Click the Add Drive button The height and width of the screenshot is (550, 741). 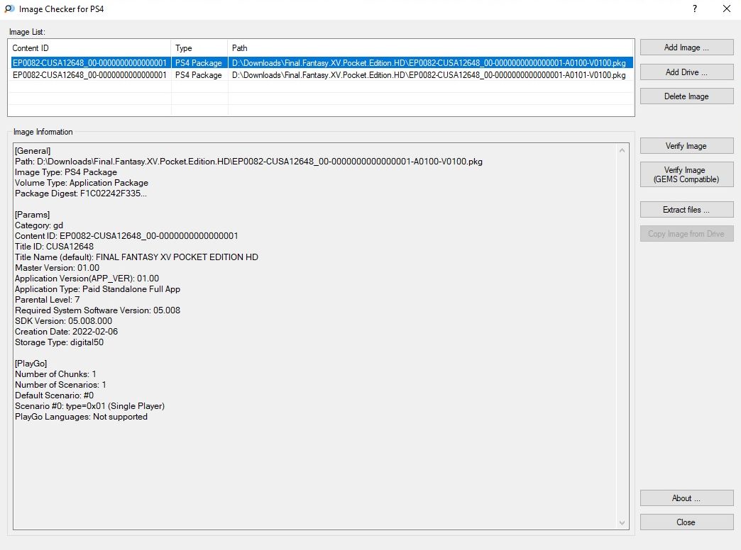[686, 72]
